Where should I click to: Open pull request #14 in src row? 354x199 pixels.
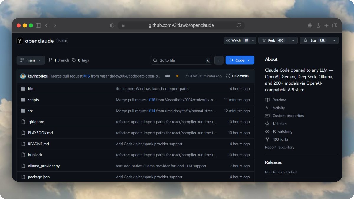point(152,111)
